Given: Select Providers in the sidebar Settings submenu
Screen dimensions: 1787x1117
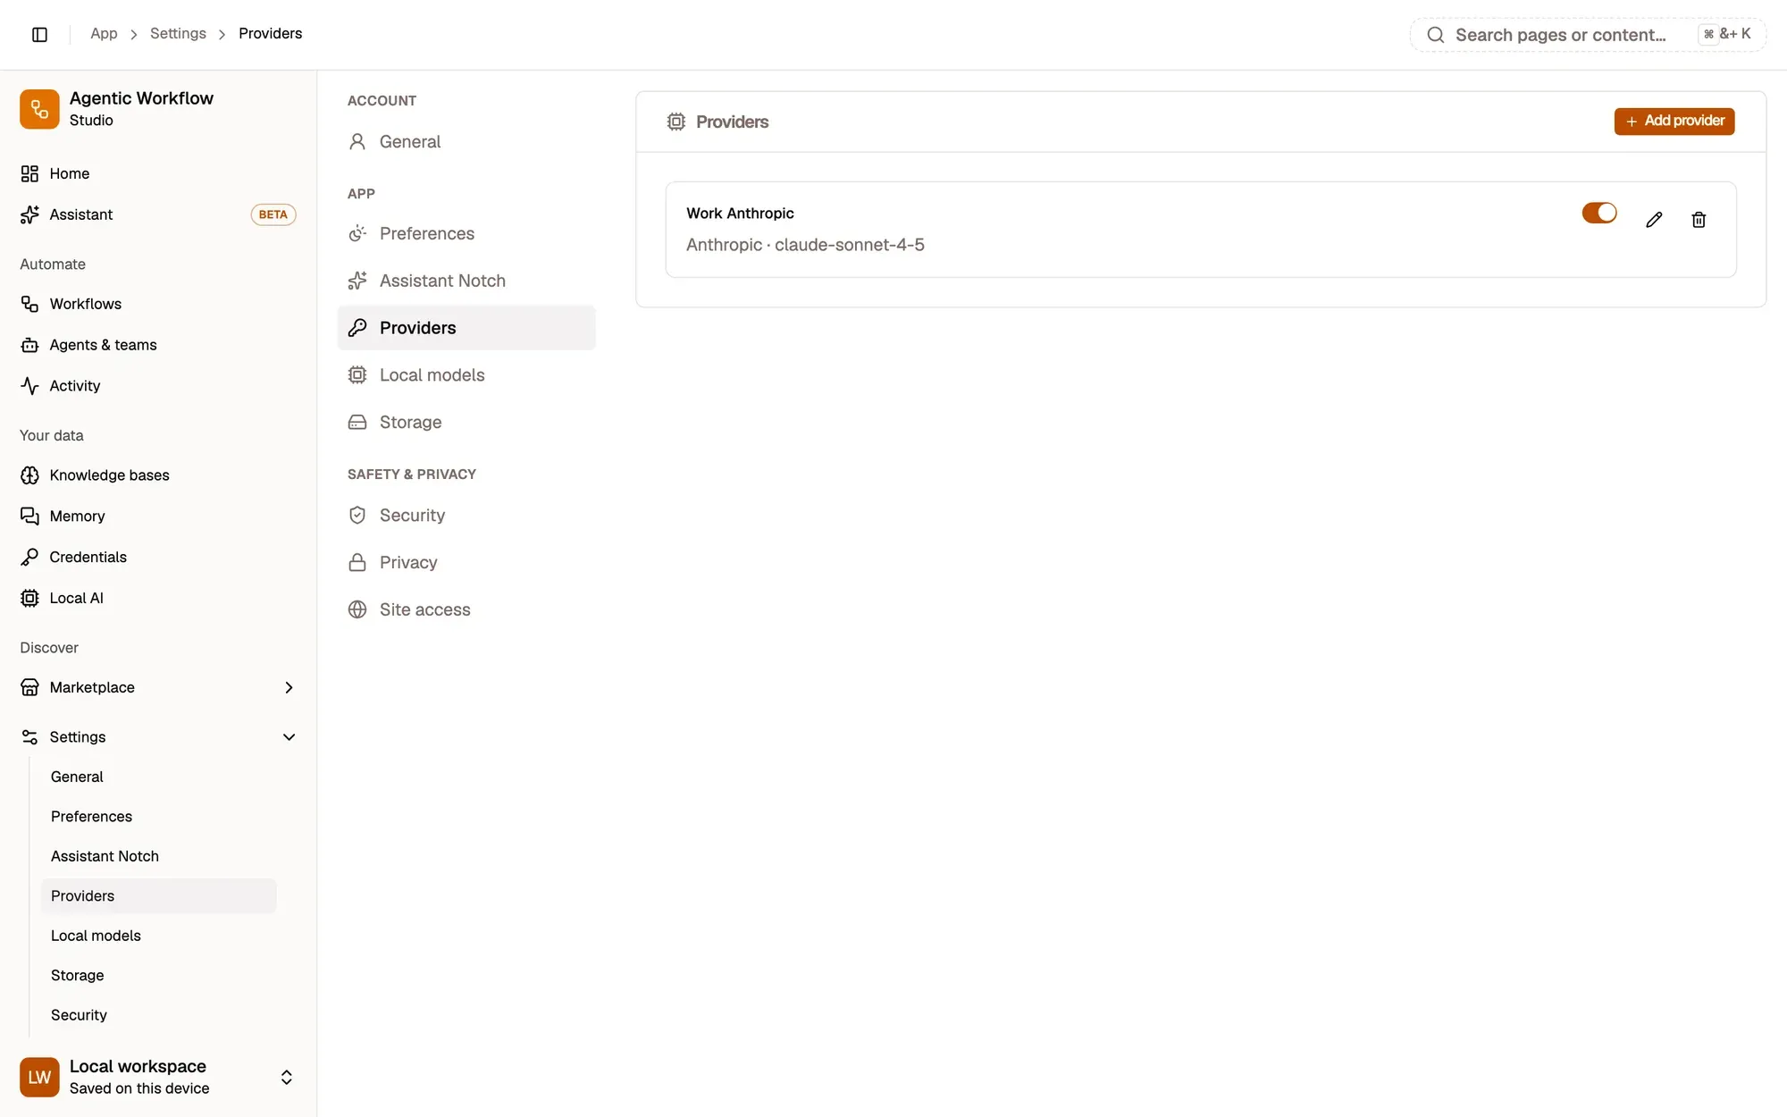Looking at the screenshot, I should [158, 895].
